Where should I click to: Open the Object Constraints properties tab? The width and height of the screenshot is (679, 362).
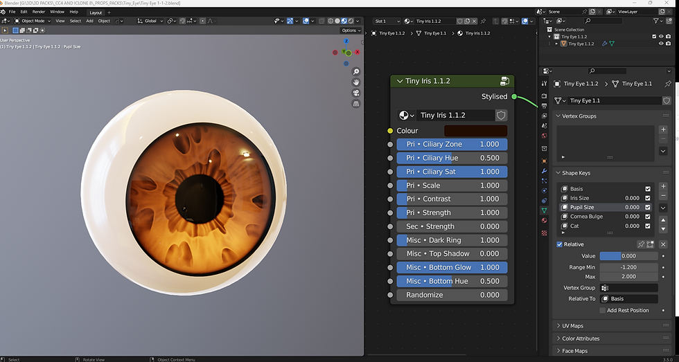(545, 201)
